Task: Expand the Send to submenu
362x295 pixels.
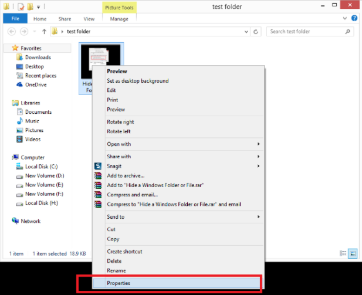Action: click(259, 216)
